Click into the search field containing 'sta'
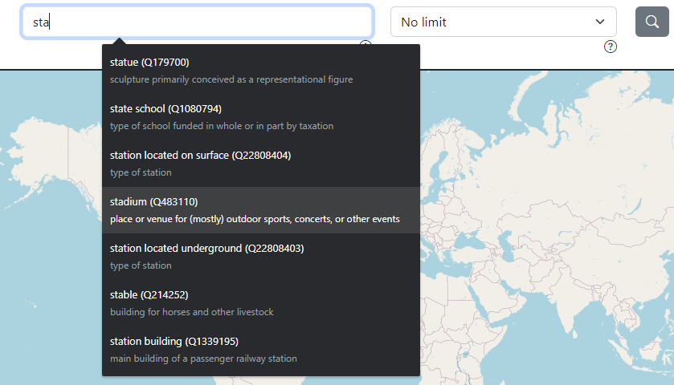The height and width of the screenshot is (385, 674). coord(197,22)
